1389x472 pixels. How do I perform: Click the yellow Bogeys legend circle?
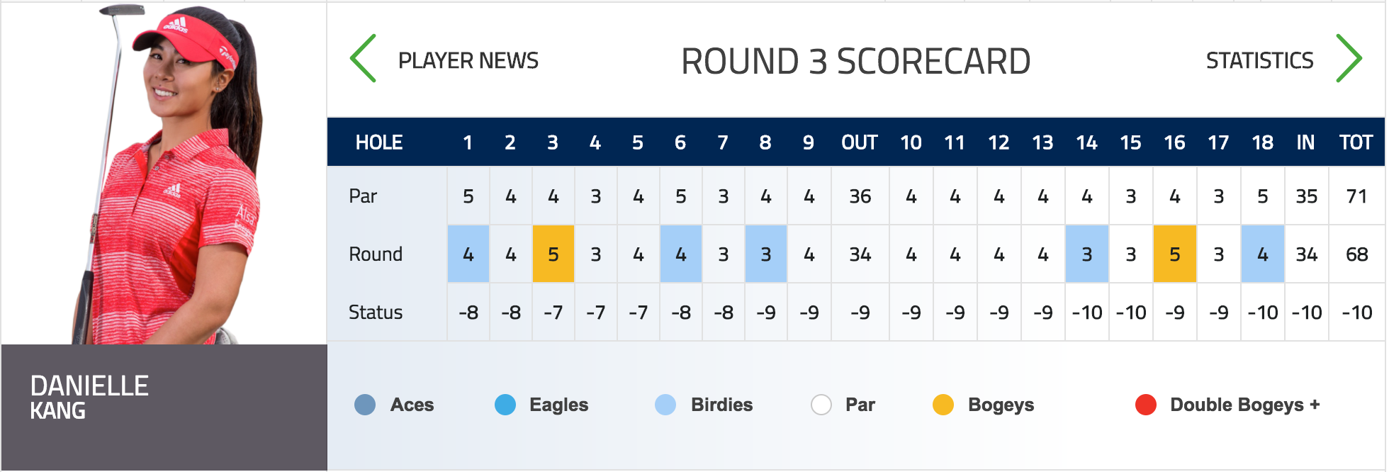(x=943, y=405)
